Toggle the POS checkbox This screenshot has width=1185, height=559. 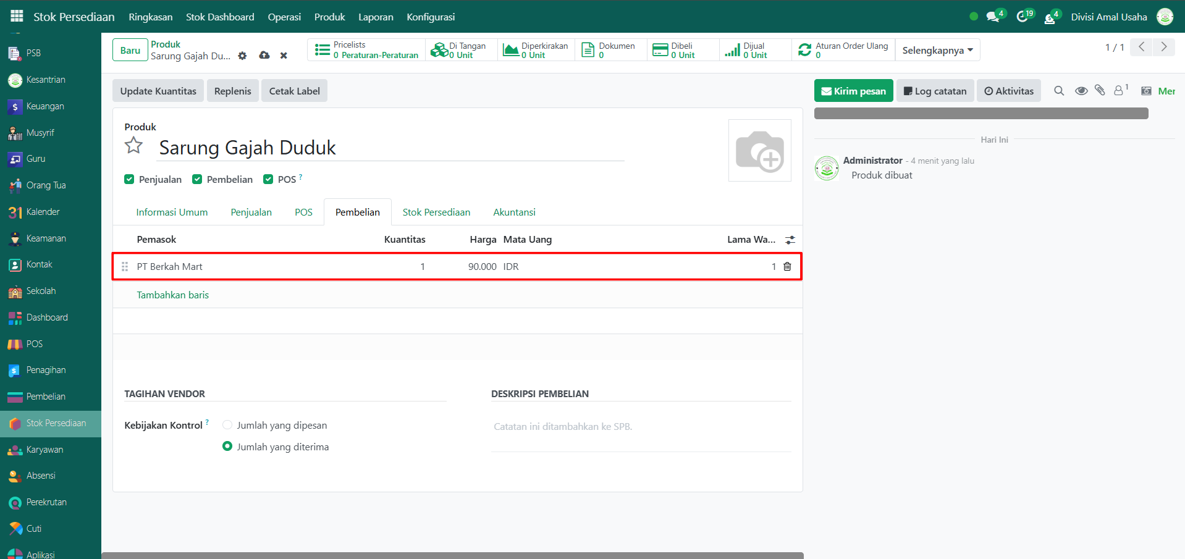(268, 179)
